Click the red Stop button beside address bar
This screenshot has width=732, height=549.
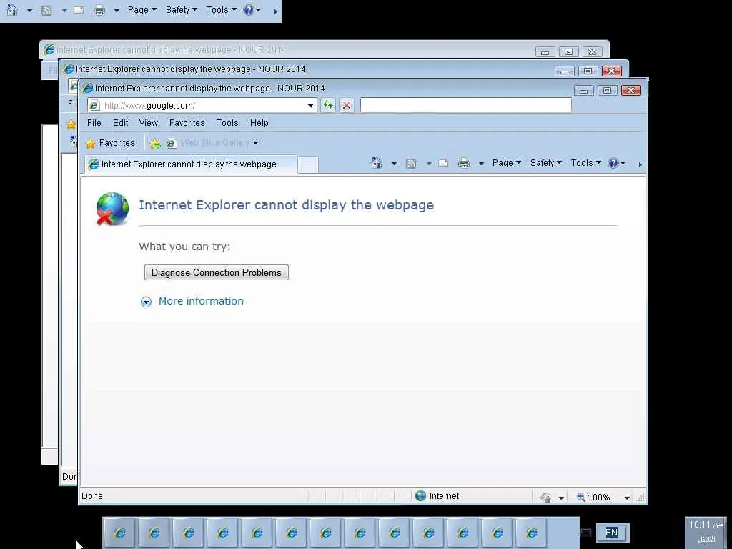coord(347,105)
